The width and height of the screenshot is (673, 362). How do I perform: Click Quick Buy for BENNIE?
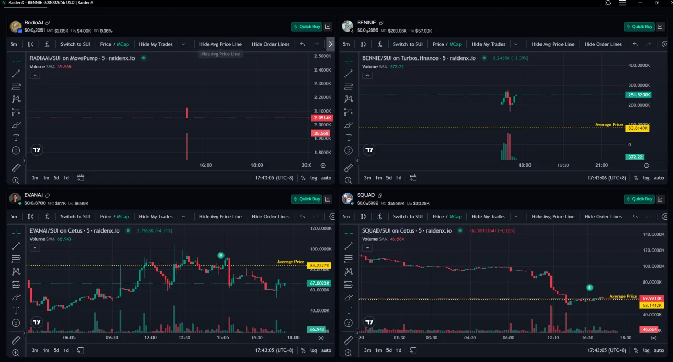(x=639, y=26)
